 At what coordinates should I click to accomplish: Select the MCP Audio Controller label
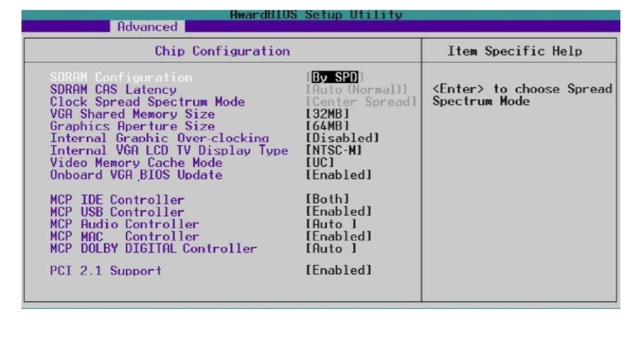coord(124,225)
